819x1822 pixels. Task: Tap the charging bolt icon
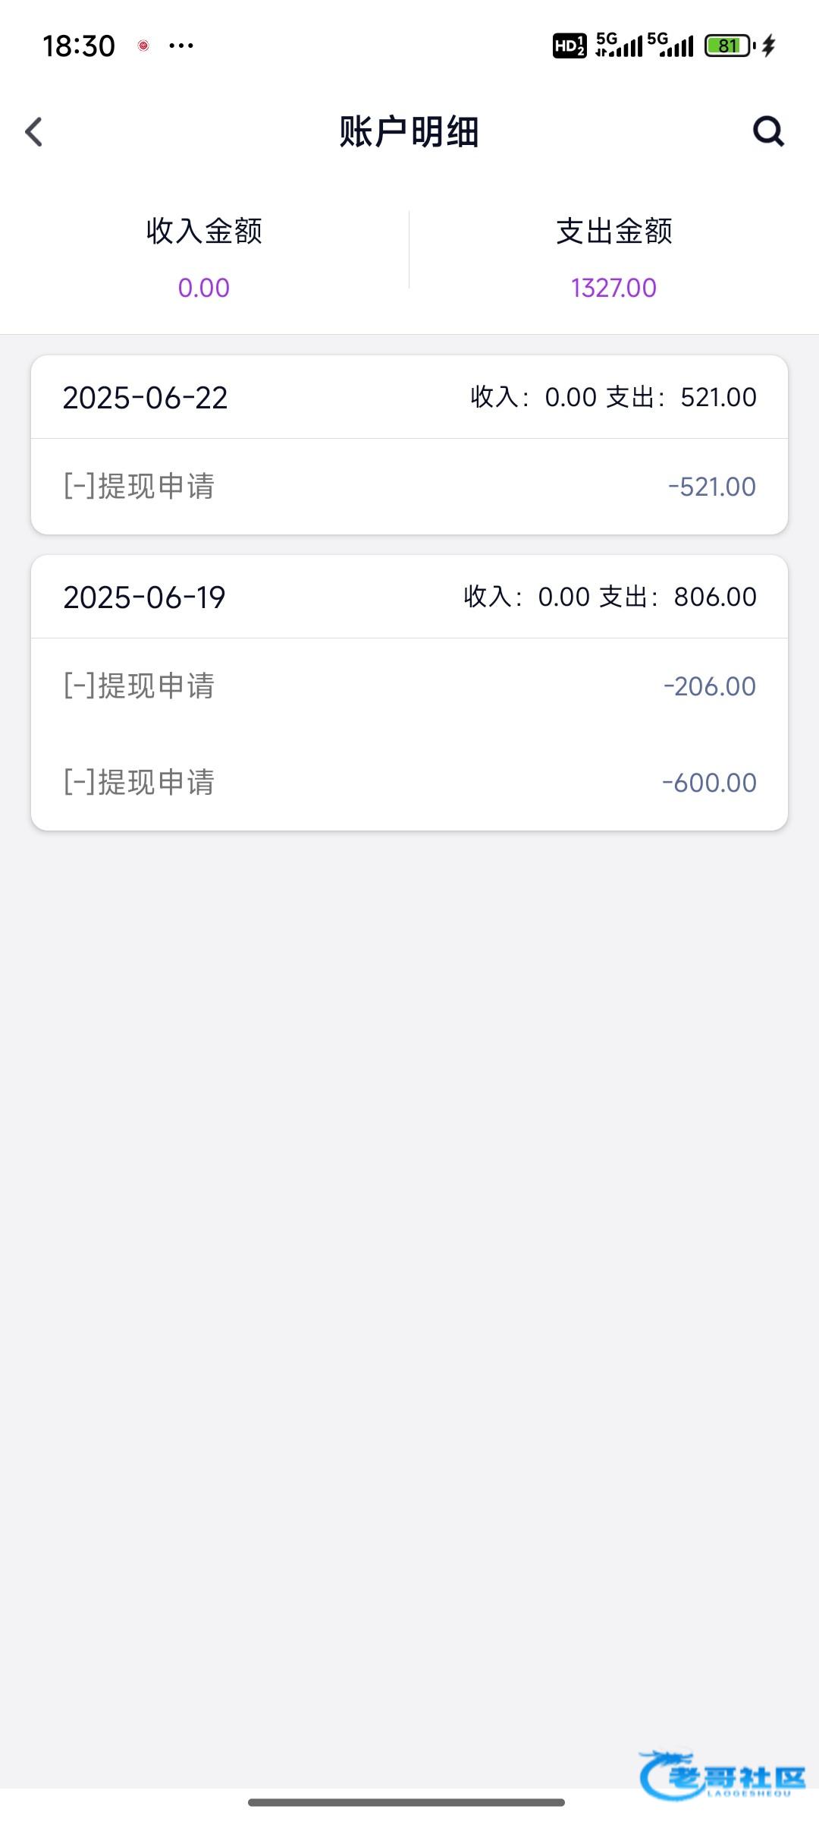click(769, 46)
